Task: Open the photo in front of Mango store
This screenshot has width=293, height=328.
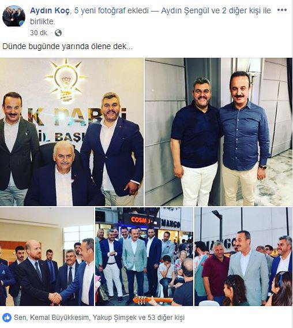Action: (x=243, y=256)
